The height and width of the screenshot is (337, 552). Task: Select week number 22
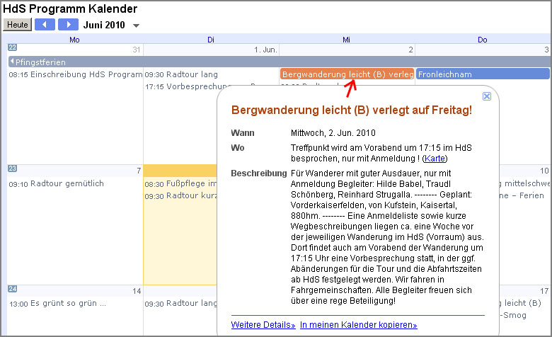coord(12,47)
